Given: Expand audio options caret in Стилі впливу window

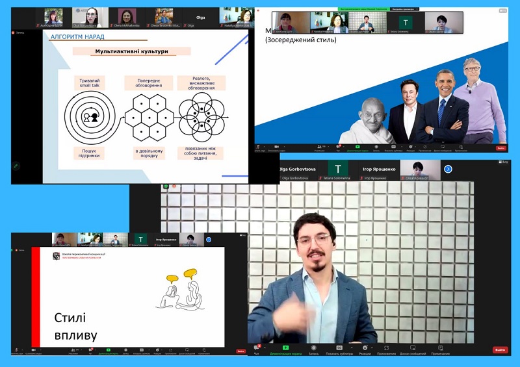Looking at the screenshot, I should click(22, 349).
